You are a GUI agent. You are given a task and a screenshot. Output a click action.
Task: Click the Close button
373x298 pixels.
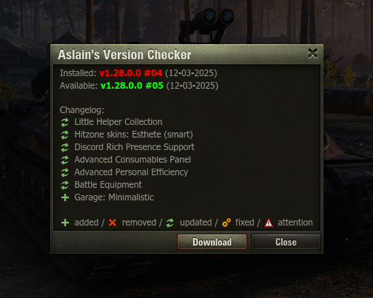tap(286, 242)
